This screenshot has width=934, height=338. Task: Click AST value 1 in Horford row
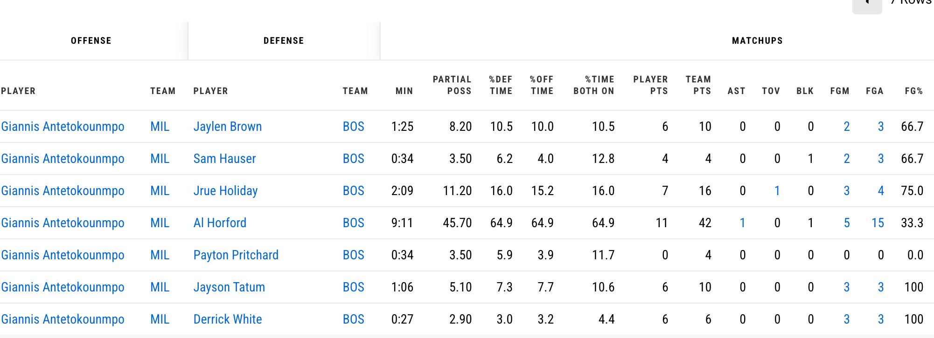(742, 223)
